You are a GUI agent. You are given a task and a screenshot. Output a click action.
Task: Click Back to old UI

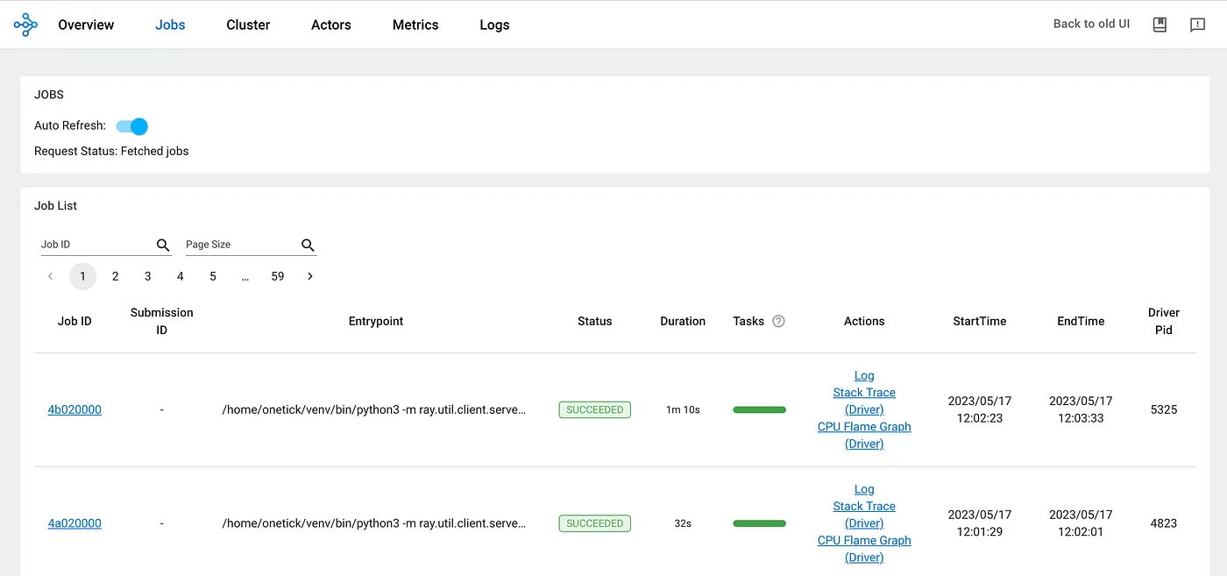[x=1091, y=24]
